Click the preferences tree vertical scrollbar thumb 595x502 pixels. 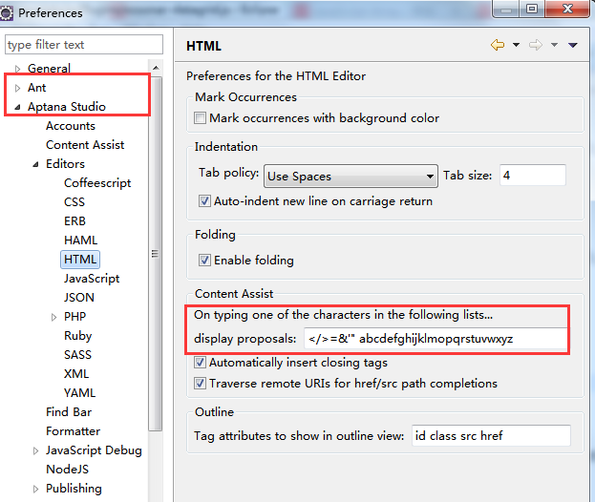156,253
